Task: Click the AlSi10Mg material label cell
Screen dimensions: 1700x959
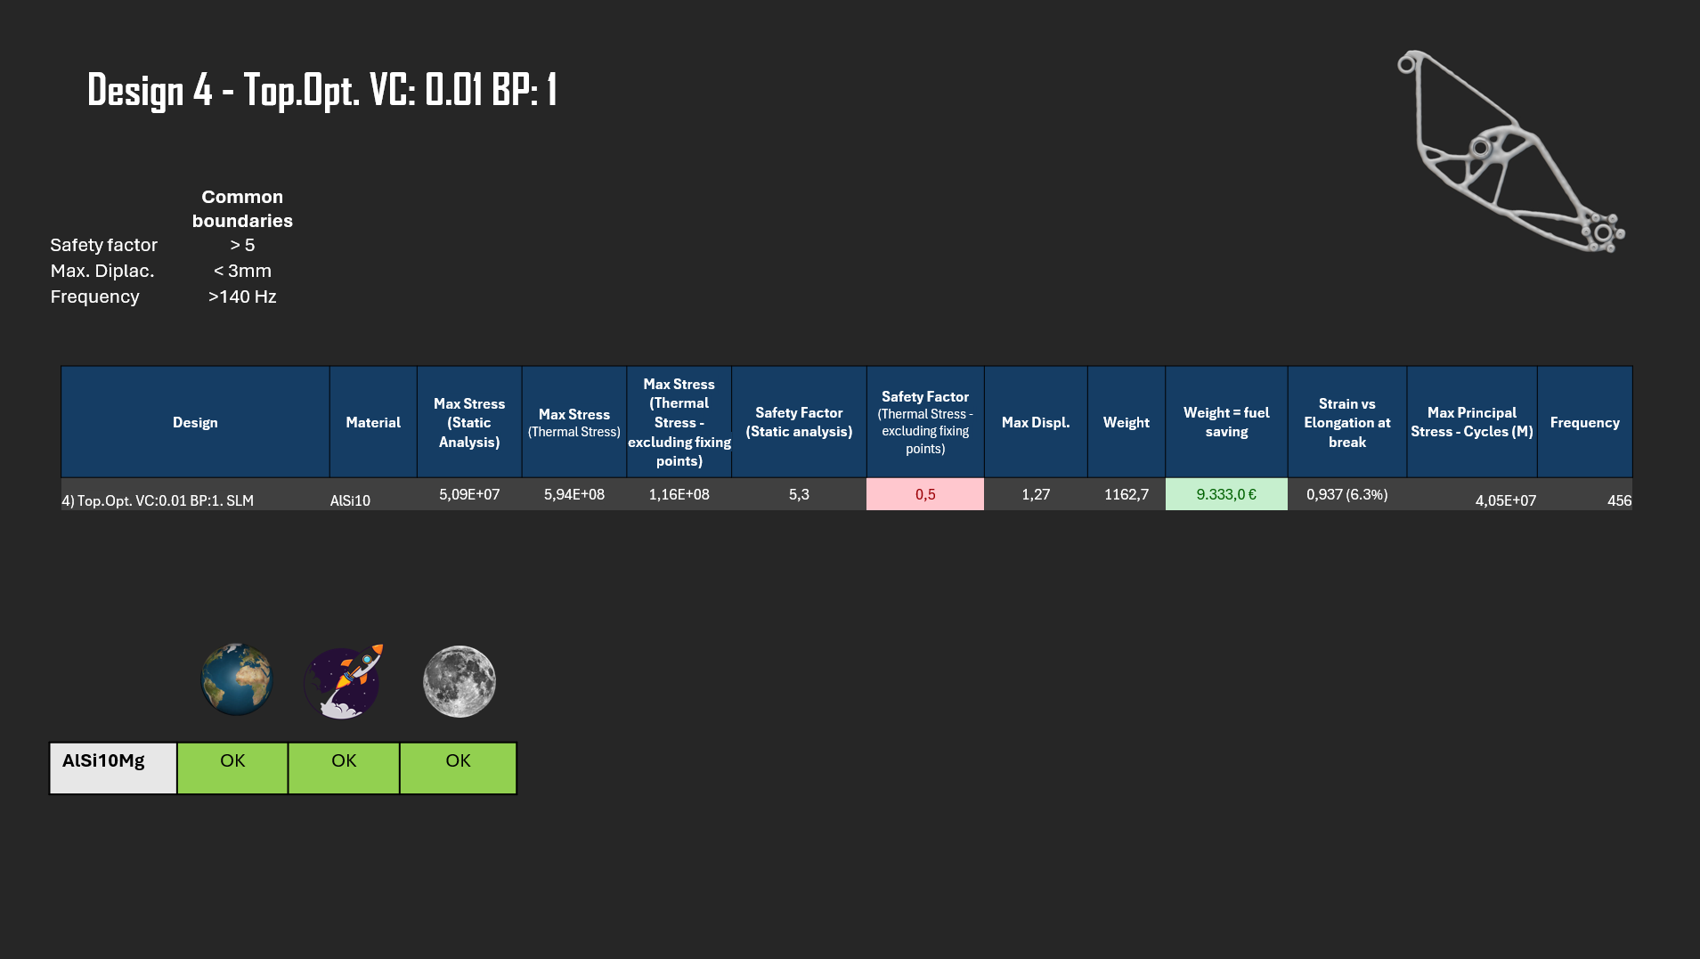Action: pos(113,768)
